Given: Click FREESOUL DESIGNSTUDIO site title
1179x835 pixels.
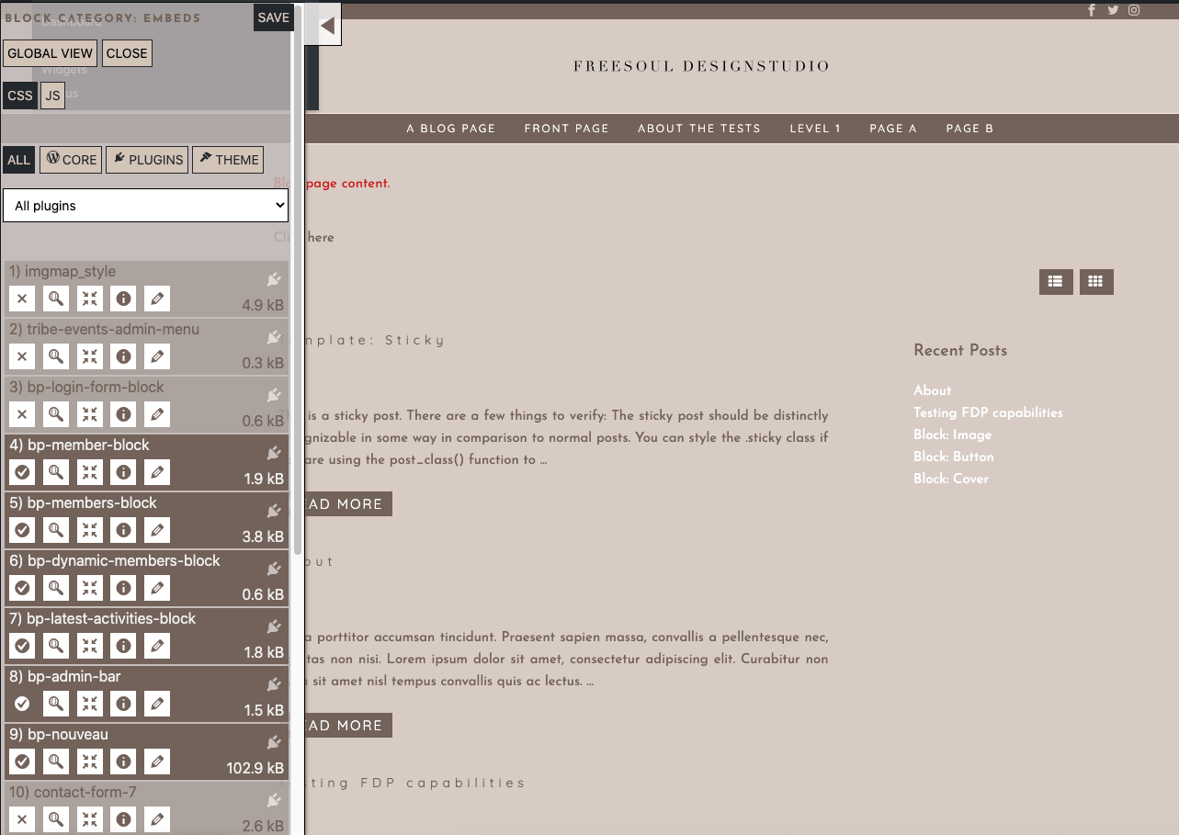Looking at the screenshot, I should [x=702, y=66].
